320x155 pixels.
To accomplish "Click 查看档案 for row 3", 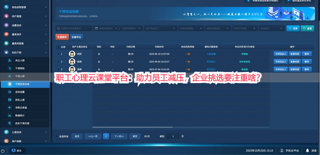I will click(295, 70).
